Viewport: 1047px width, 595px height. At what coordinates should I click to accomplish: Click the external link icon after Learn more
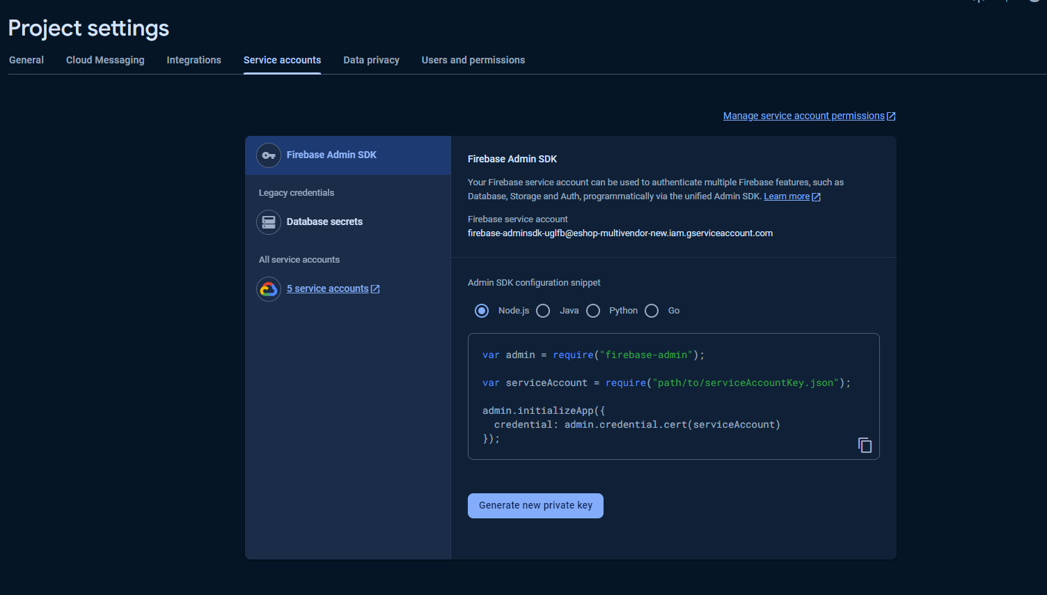817,196
